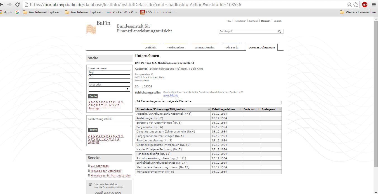
Task: Focus the Unternehmen input field
Action: pyautogui.click(x=109, y=72)
